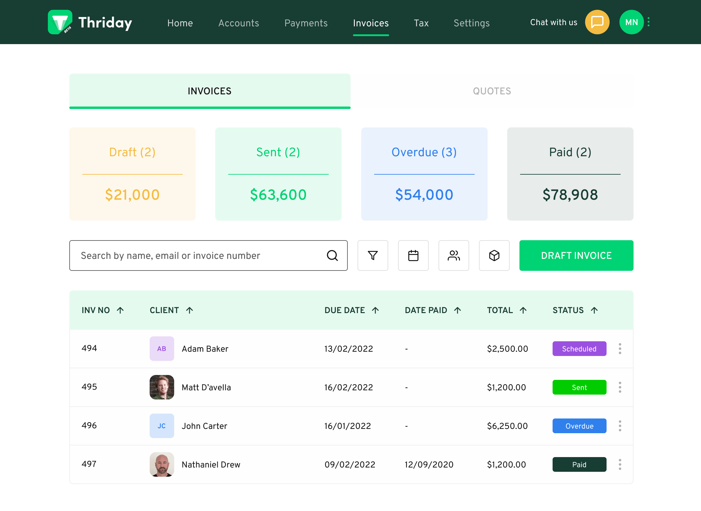The image size is (701, 511).
Task: Click the three-dot menu beside the avatar
Action: (648, 22)
